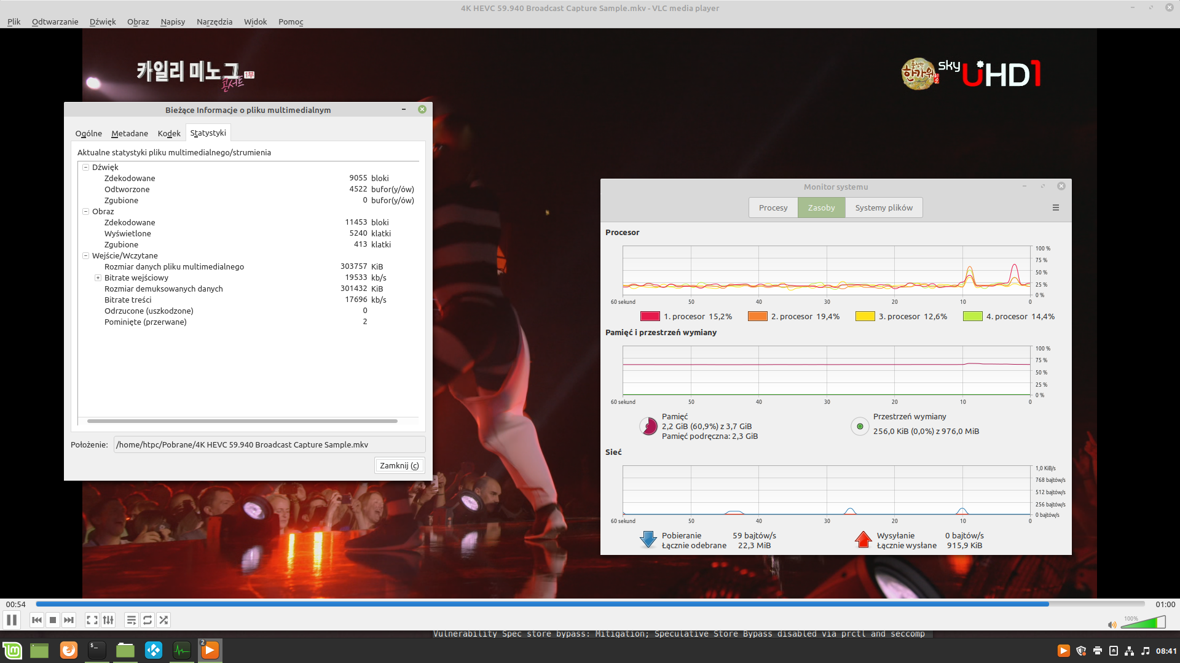Seek on the playback progress bar
Image resolution: width=1180 pixels, height=663 pixels.
pyautogui.click(x=590, y=604)
